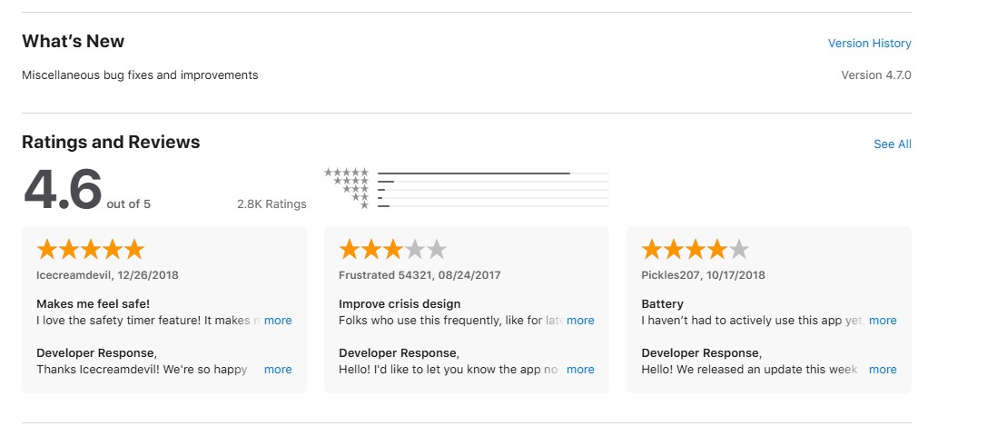Click the "Battery" review title
Screen dimensions: 997x436
(662, 304)
